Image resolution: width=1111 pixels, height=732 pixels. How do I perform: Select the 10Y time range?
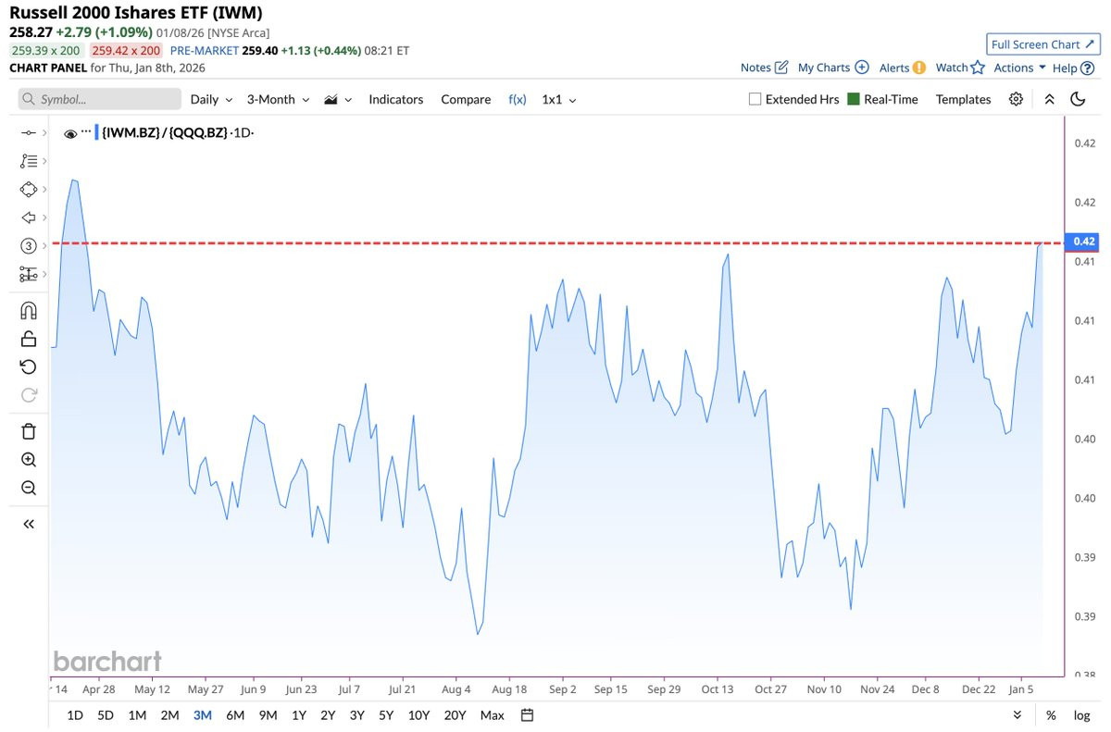418,714
